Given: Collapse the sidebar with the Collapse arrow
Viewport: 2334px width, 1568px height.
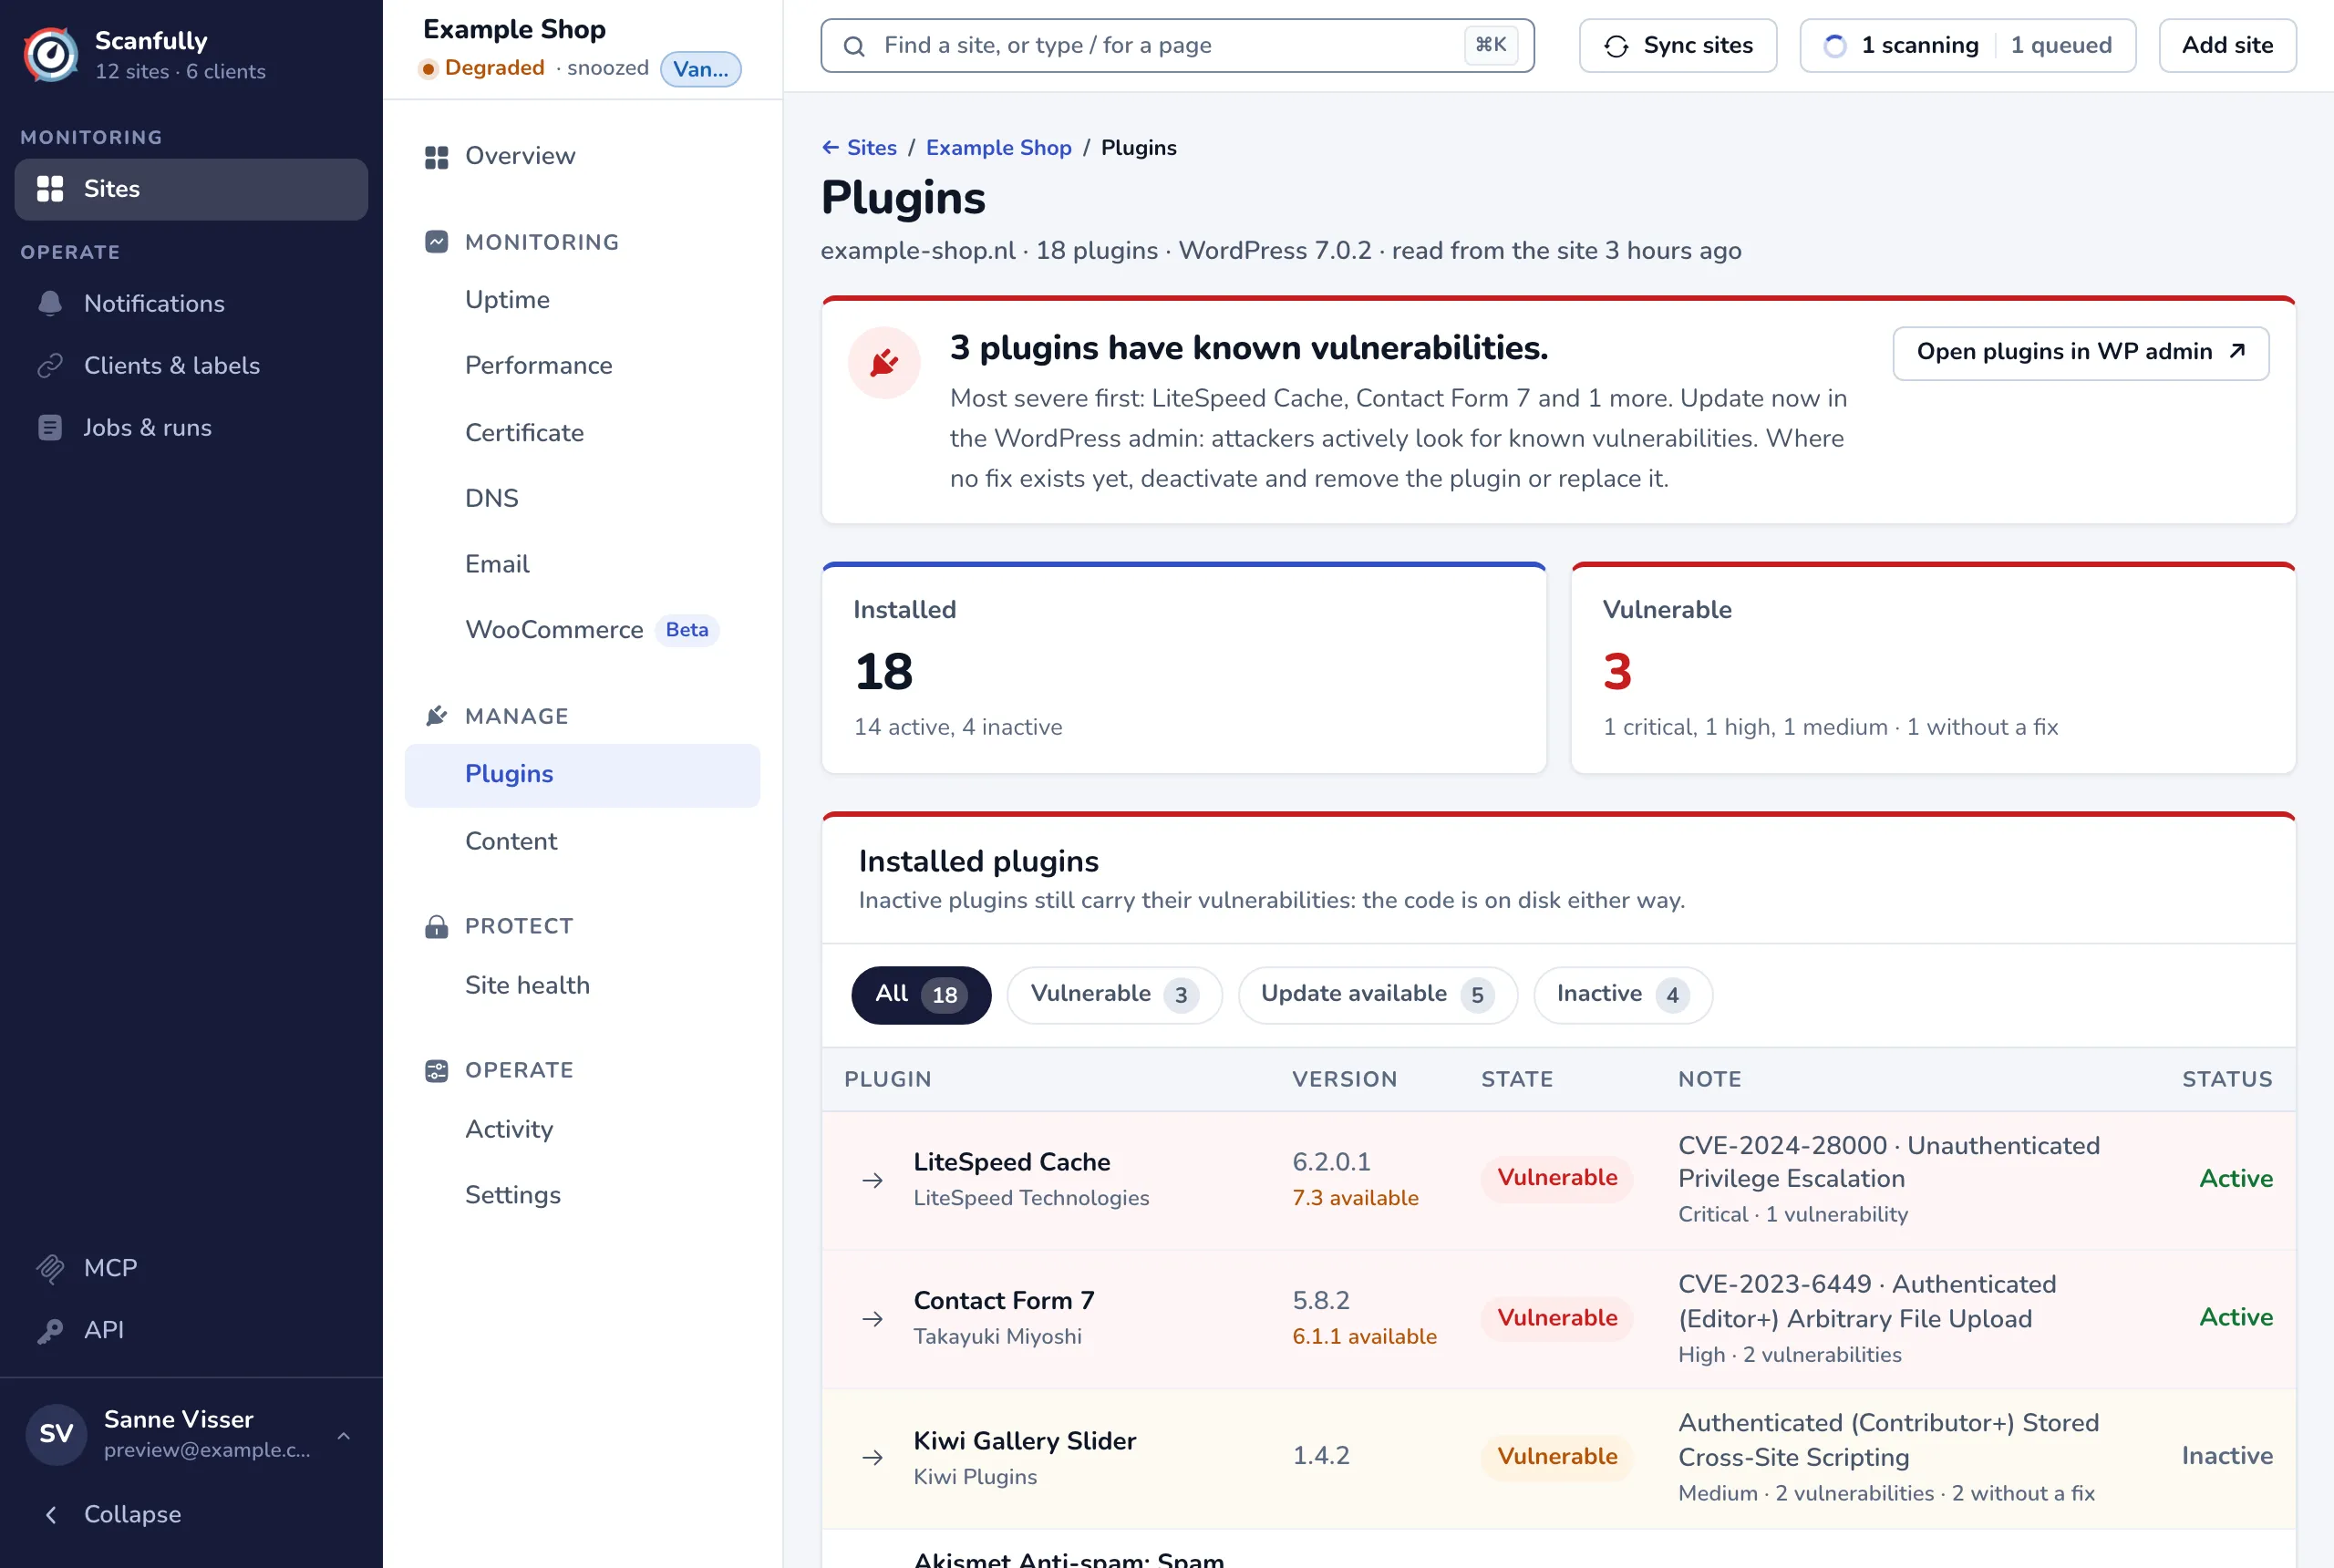Looking at the screenshot, I should tap(51, 1514).
